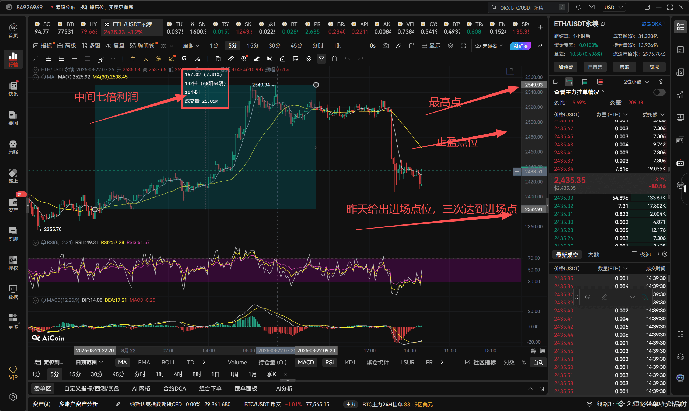689x411 pixels.
Task: Open the 行情 market sidebar icon
Action: point(13,59)
